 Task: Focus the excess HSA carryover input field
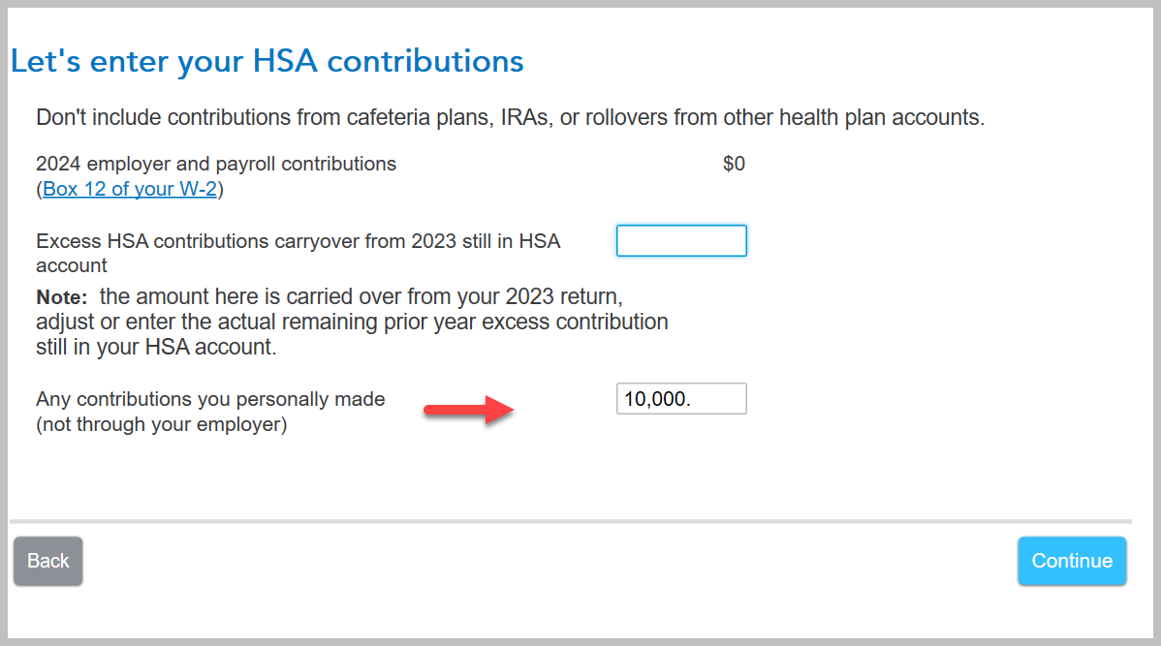681,241
